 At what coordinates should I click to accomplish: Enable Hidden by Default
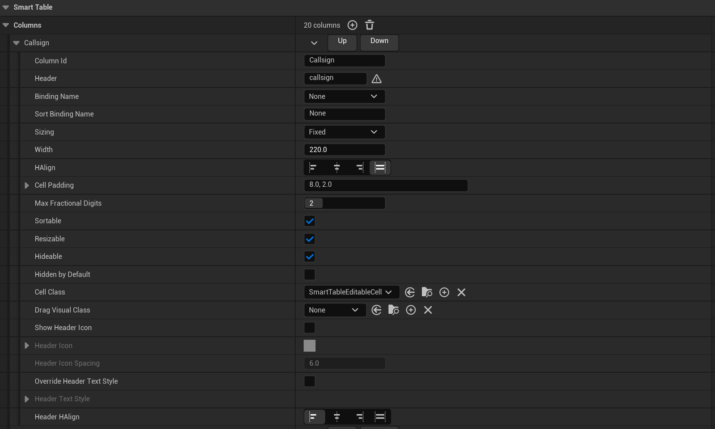[x=310, y=274]
